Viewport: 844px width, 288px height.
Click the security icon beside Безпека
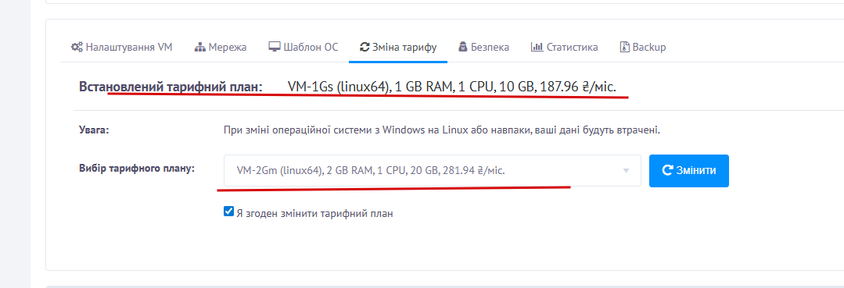[x=462, y=47]
